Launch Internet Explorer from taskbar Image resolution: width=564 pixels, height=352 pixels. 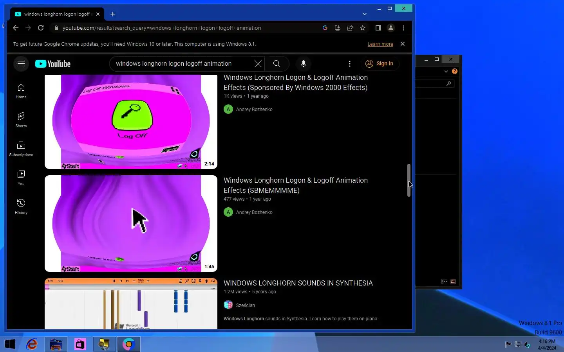pos(32,344)
